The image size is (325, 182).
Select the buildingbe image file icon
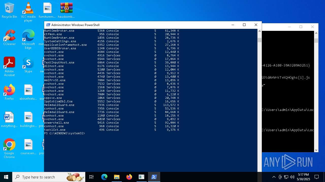(x=28, y=119)
